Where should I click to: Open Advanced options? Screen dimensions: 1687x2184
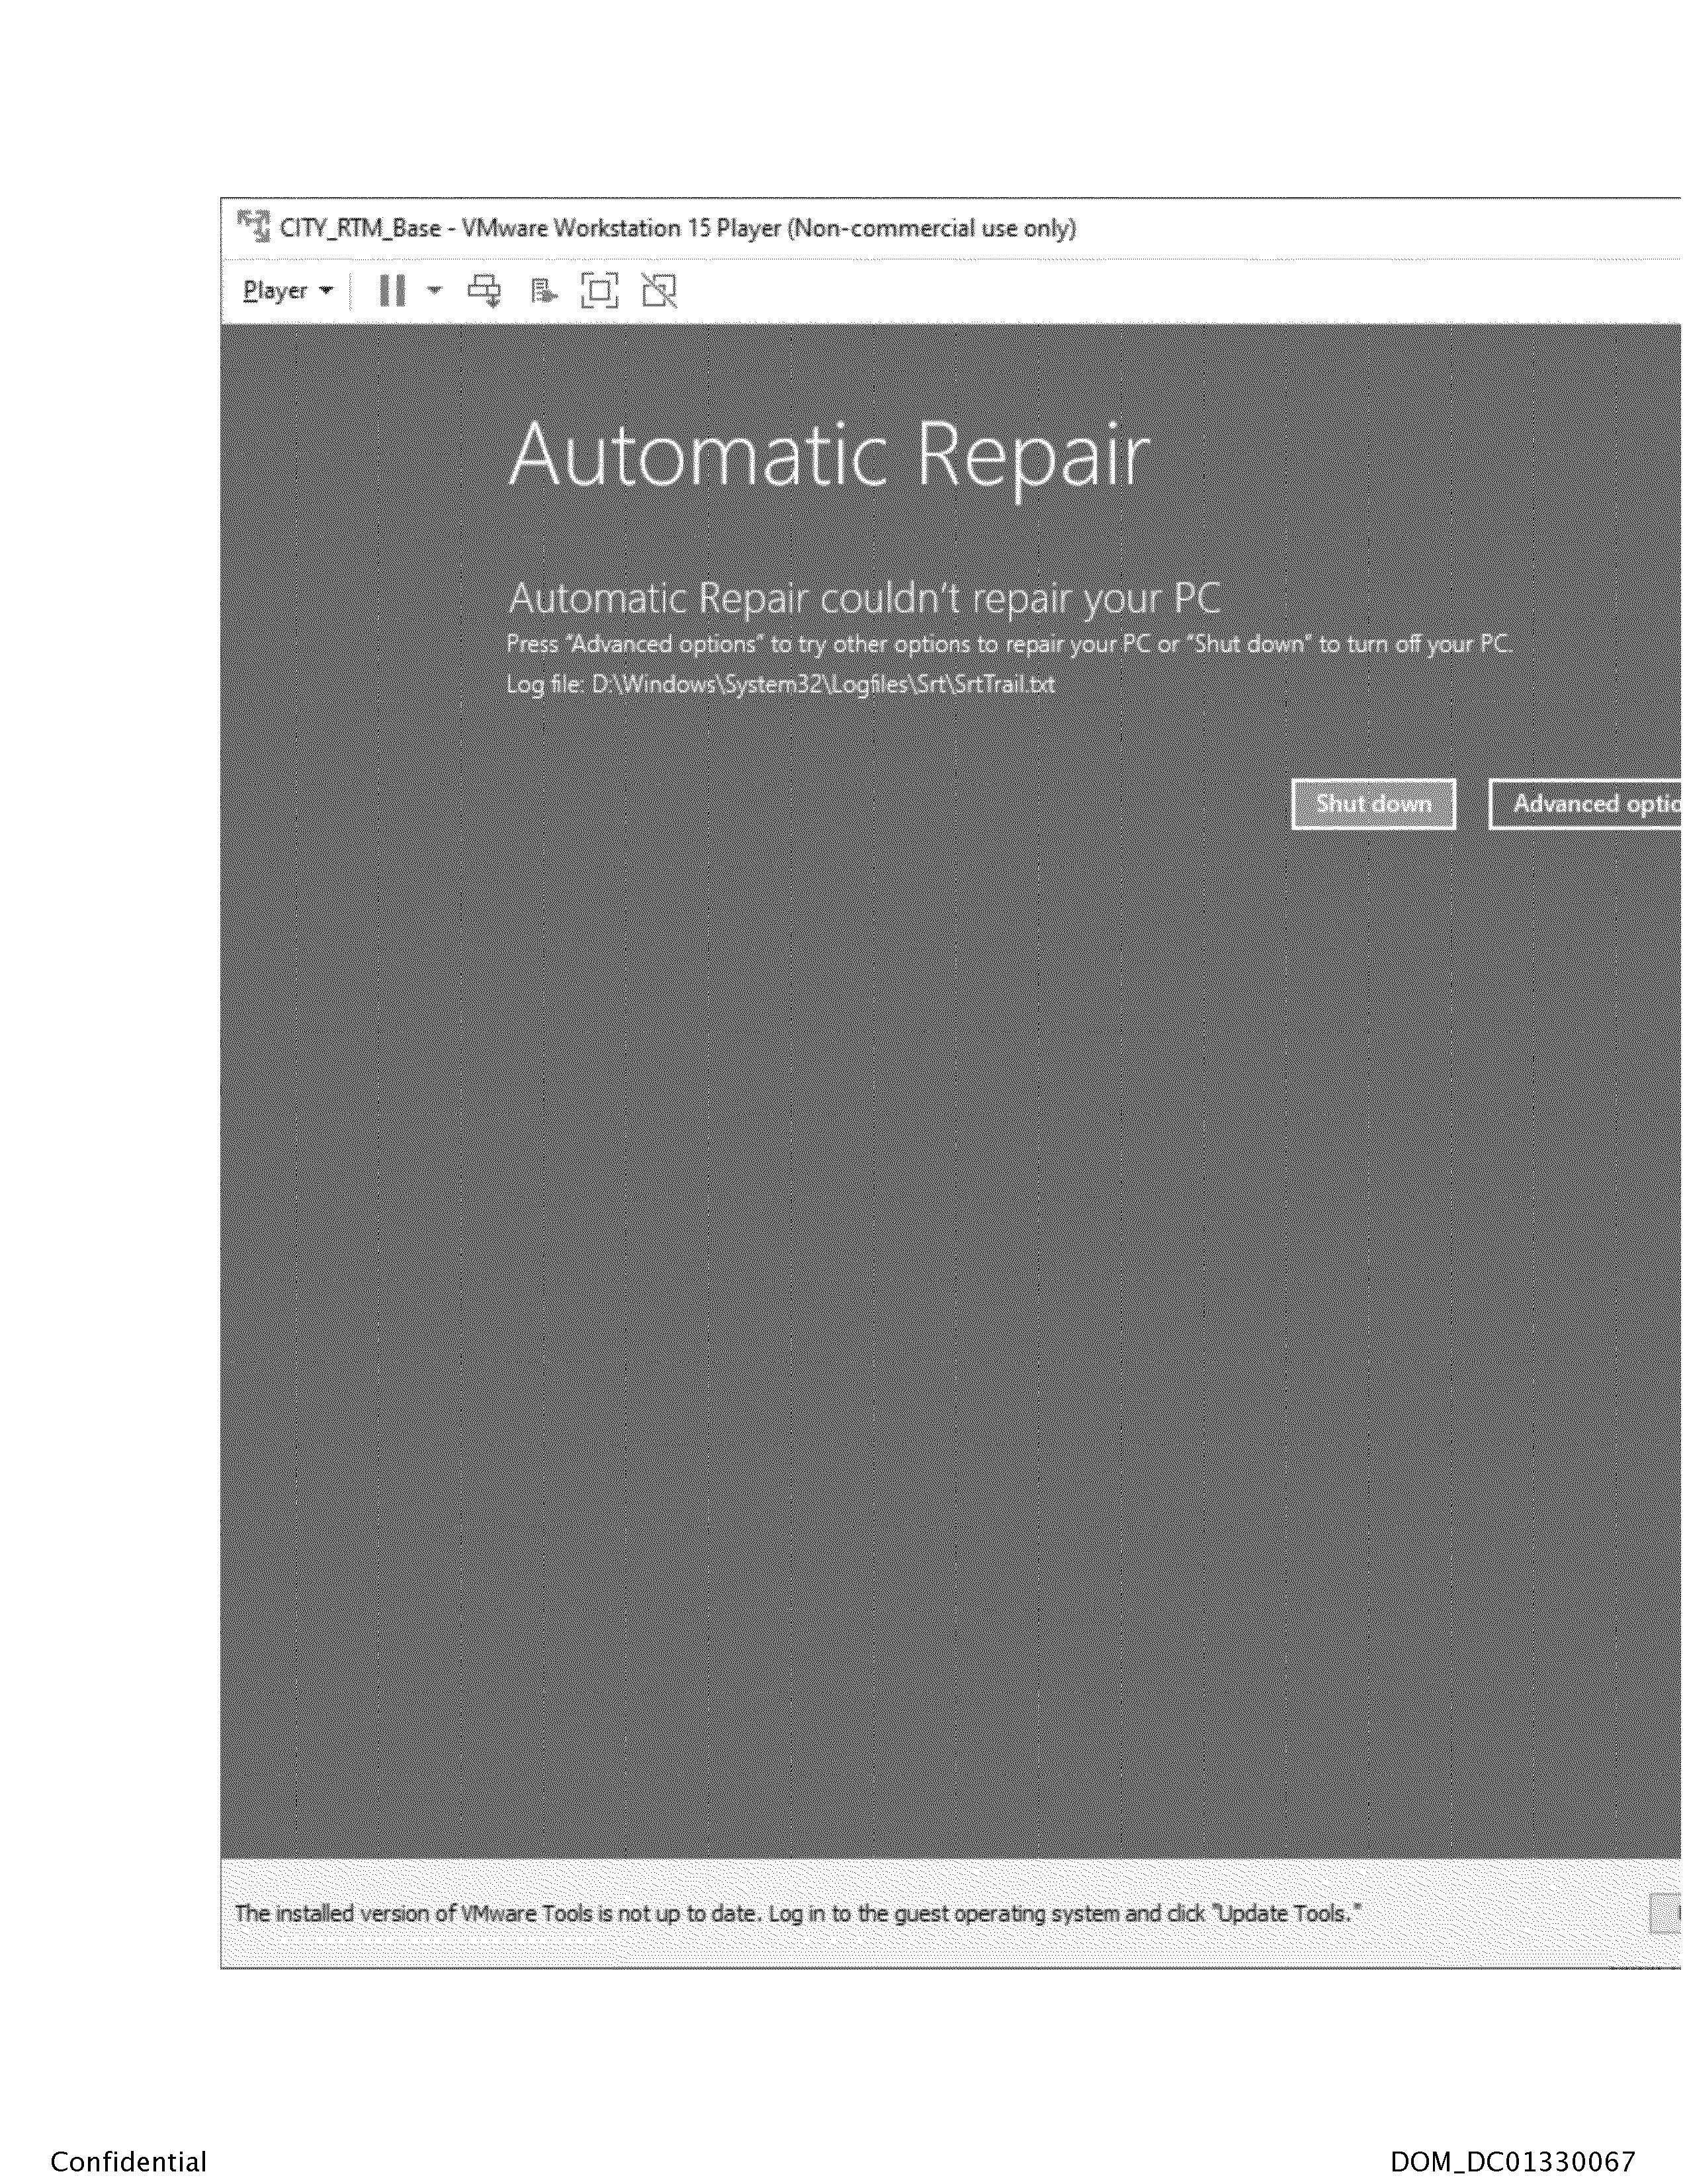(x=1585, y=804)
